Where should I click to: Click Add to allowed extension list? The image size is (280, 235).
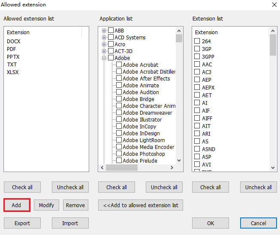click(x=141, y=205)
